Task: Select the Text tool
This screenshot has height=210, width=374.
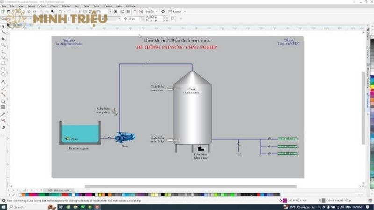Action: (x=3, y=81)
